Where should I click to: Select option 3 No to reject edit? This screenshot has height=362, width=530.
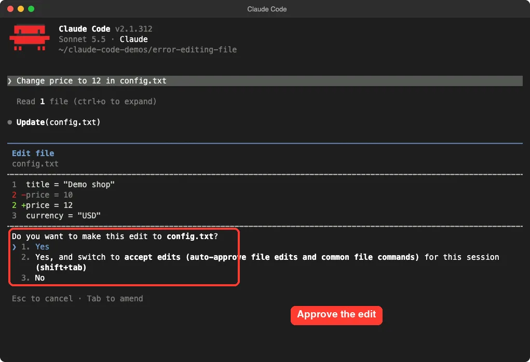point(33,278)
